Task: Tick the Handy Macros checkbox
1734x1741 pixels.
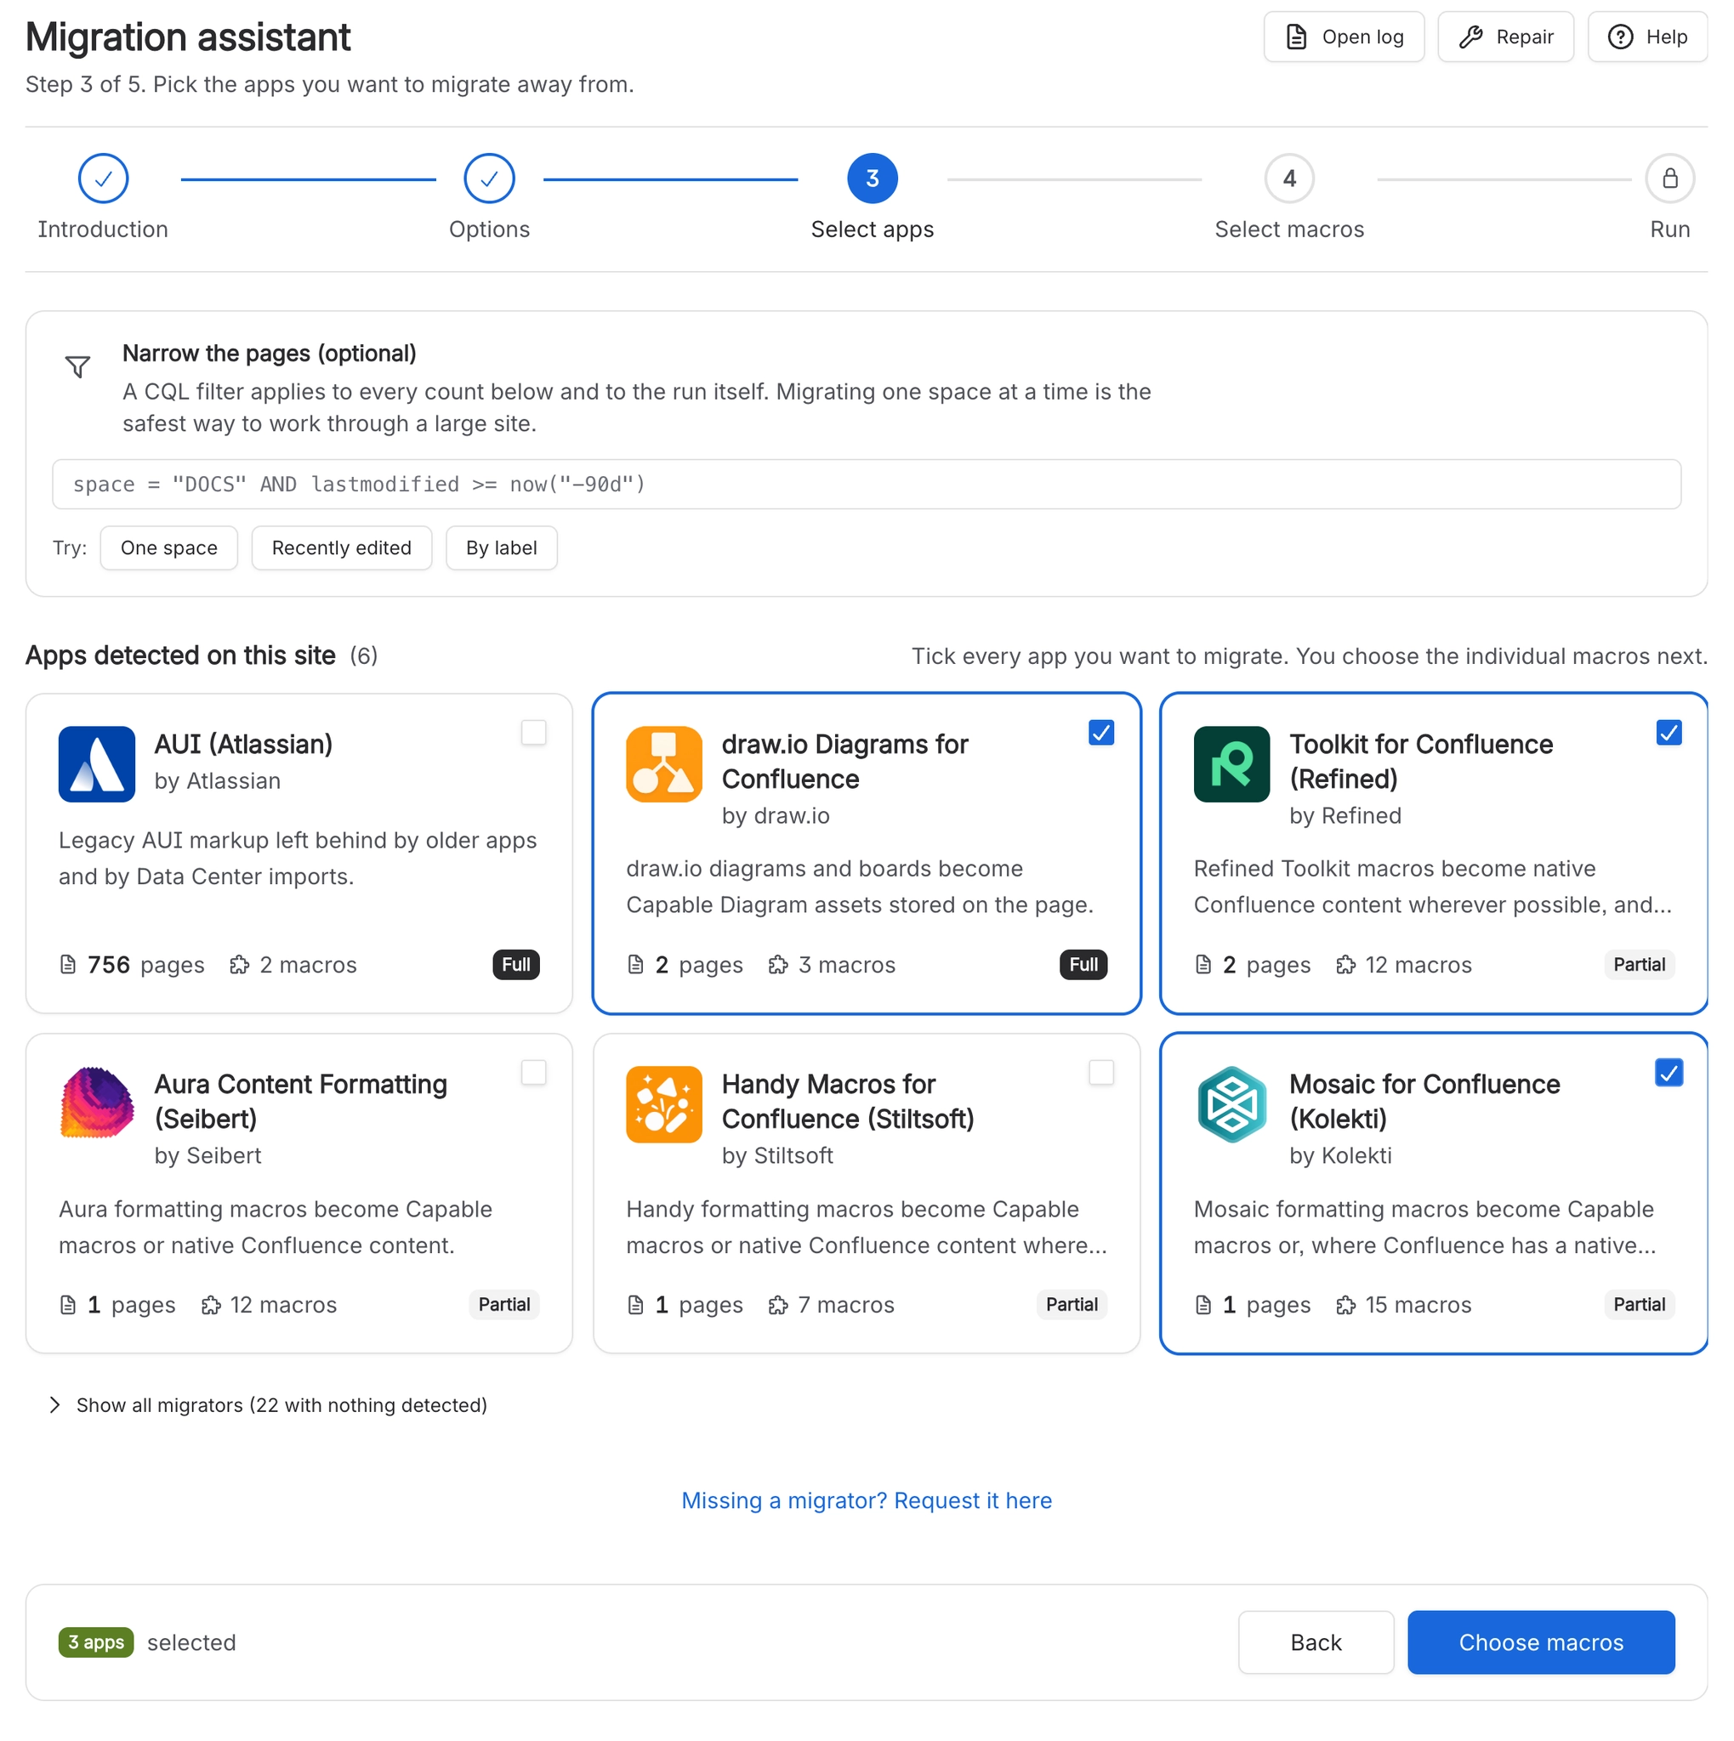Action: tap(1101, 1072)
